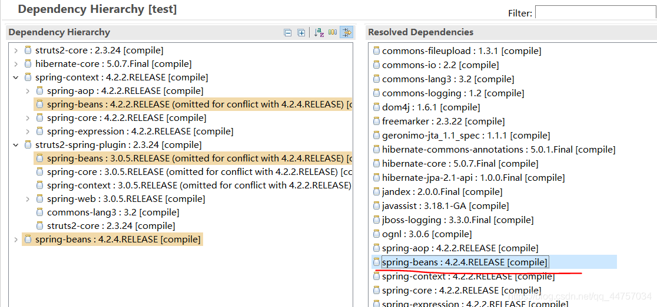Image resolution: width=657 pixels, height=307 pixels.
Task: Select spring-expression : 4.2.2.RELEASE in hierarchy tree
Action: (140, 131)
